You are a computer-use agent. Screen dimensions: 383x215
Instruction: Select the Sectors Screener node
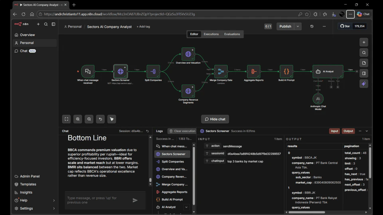pos(120,71)
